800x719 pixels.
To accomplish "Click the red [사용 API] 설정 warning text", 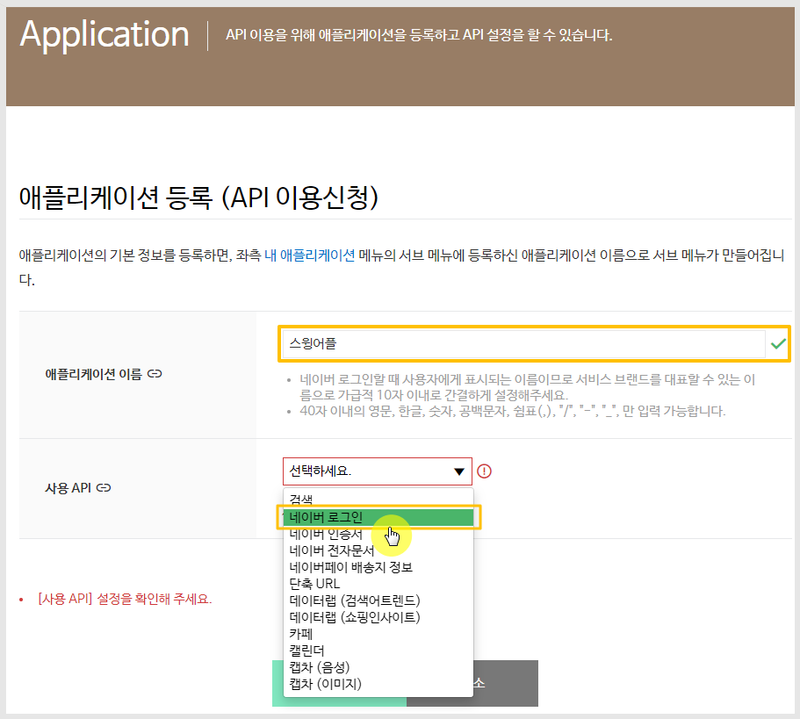I will 125,599.
